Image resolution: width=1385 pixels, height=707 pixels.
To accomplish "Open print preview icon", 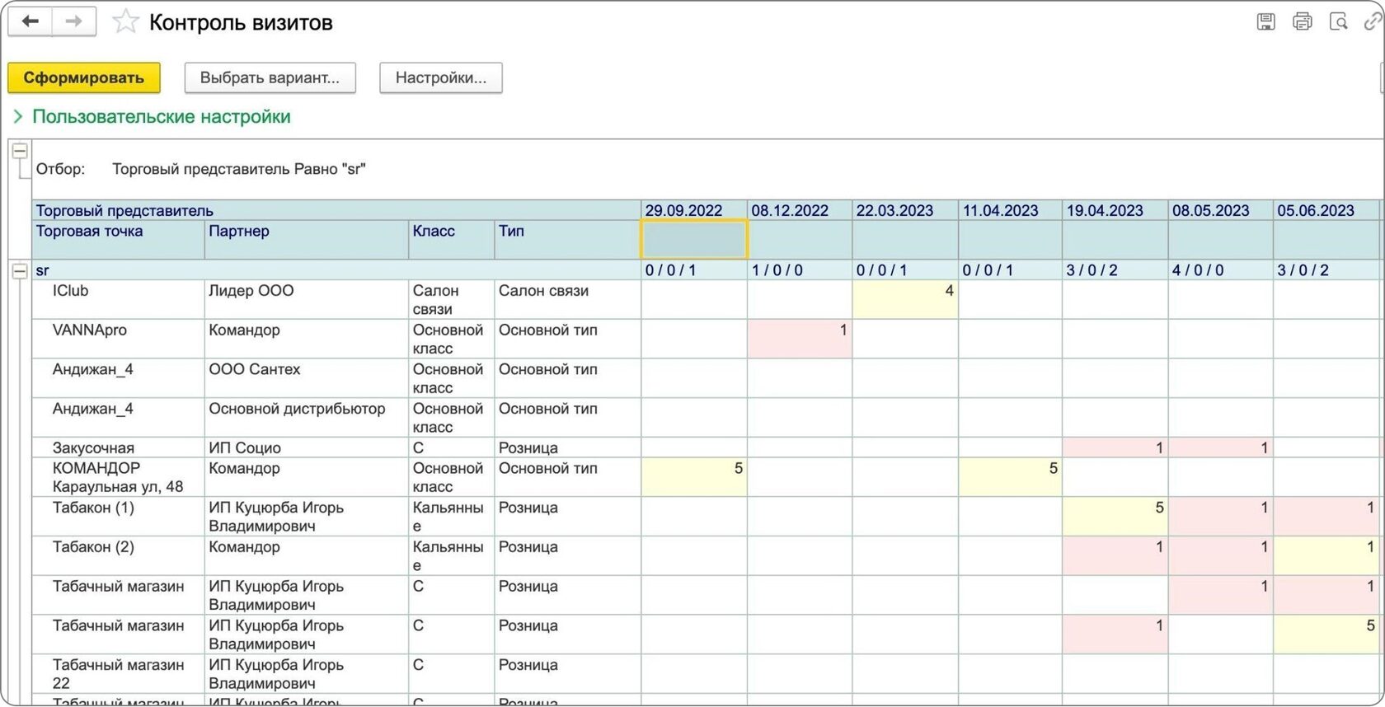I will 1338,22.
